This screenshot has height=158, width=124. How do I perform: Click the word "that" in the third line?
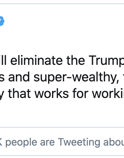point(19,93)
